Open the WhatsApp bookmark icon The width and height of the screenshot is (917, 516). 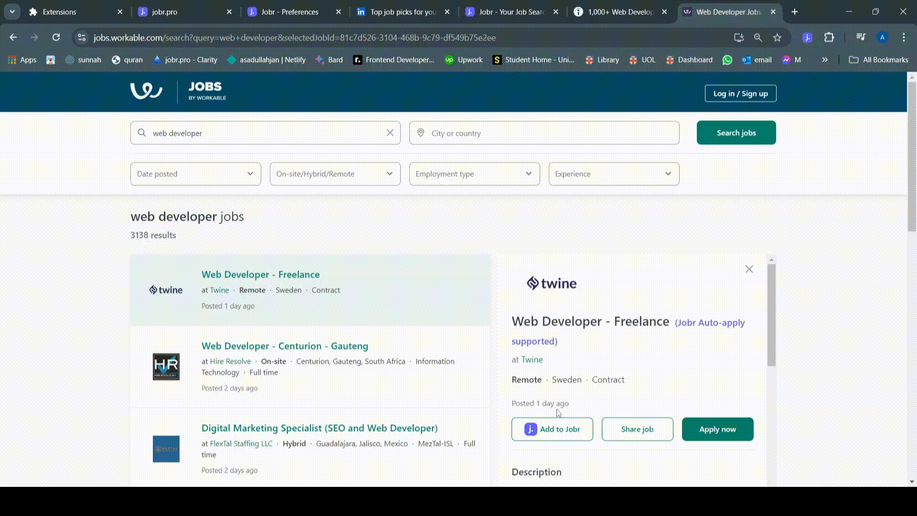coord(727,60)
